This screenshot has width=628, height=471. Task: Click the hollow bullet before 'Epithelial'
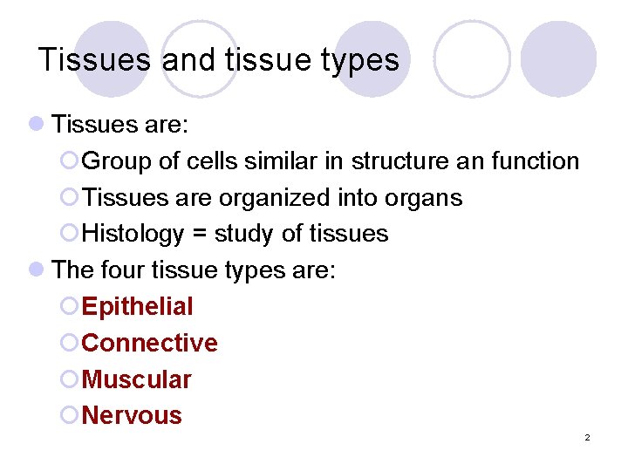coord(72,306)
